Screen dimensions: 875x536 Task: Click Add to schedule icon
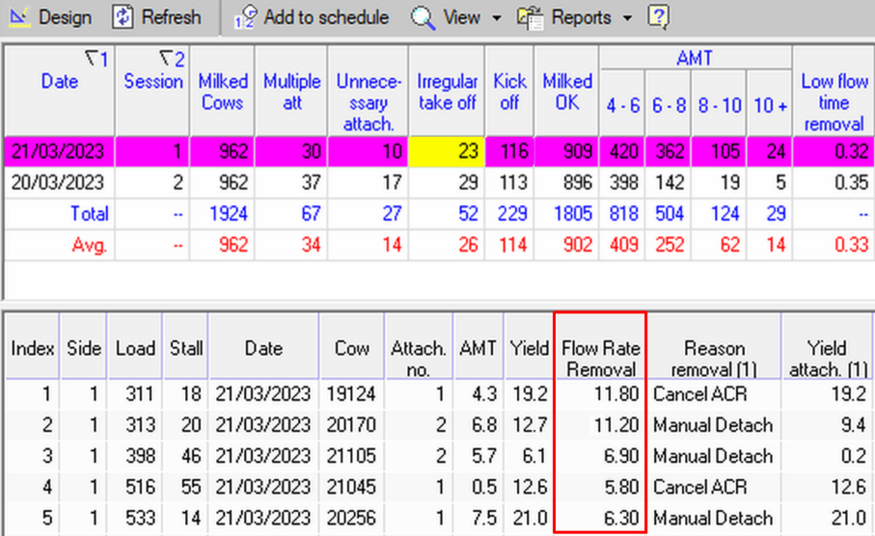(x=247, y=17)
